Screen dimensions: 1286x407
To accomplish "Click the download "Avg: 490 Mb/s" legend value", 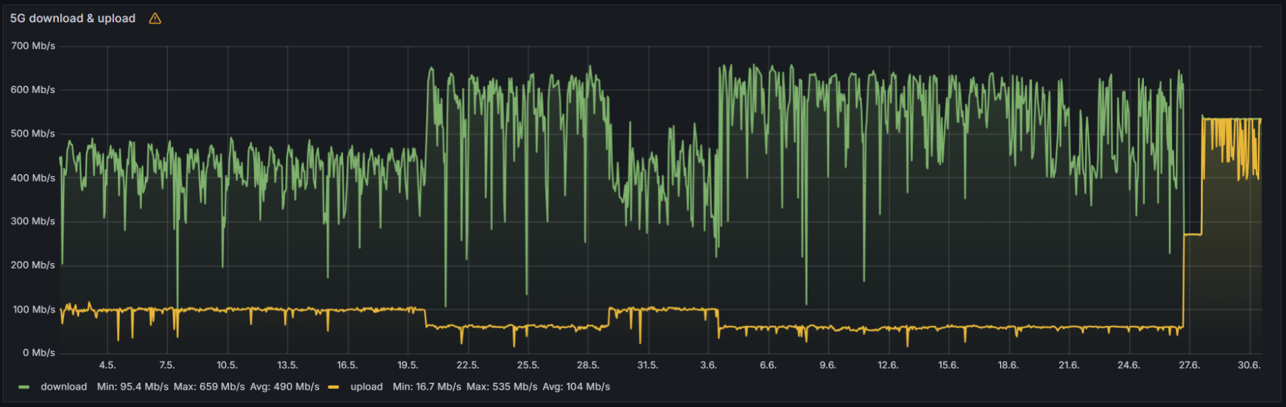I will (x=285, y=387).
